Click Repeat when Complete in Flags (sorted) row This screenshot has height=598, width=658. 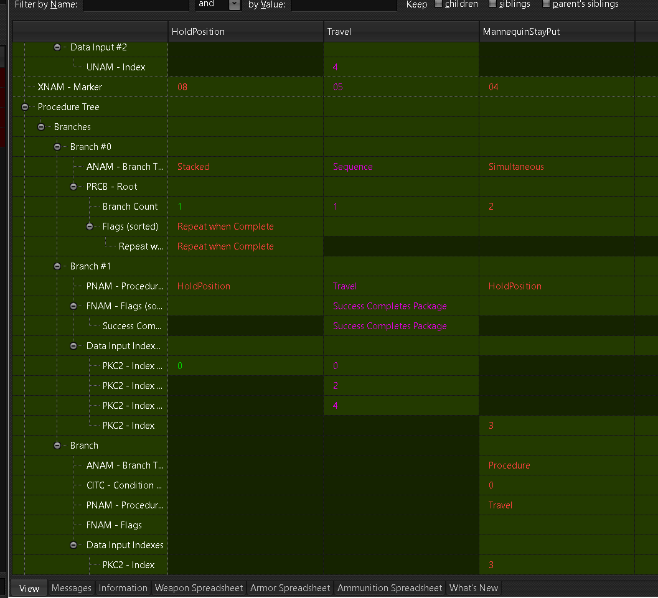[246, 227]
